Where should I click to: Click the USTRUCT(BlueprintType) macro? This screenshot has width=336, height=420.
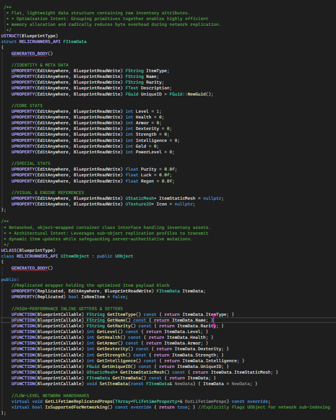(x=30, y=36)
